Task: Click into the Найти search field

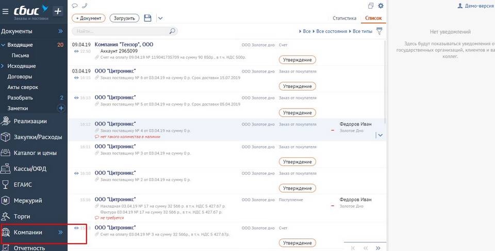Action: coord(121,31)
